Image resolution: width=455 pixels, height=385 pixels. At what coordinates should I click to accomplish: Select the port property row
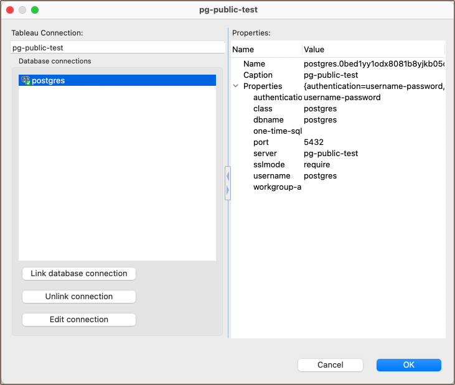point(261,142)
